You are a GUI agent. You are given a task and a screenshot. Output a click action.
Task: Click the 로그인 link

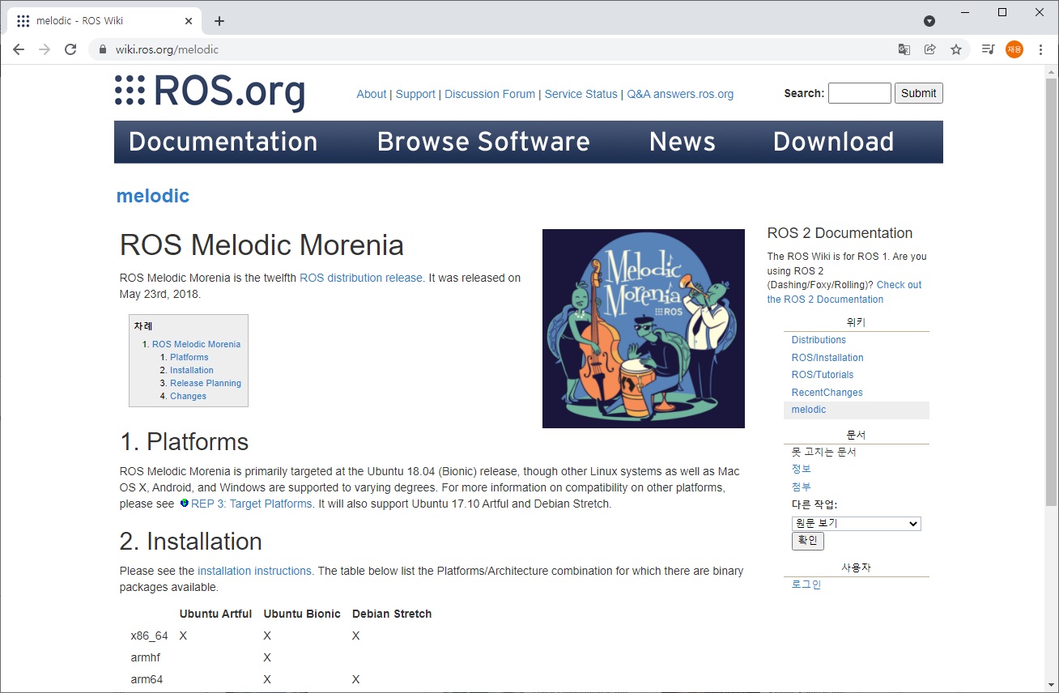point(806,585)
